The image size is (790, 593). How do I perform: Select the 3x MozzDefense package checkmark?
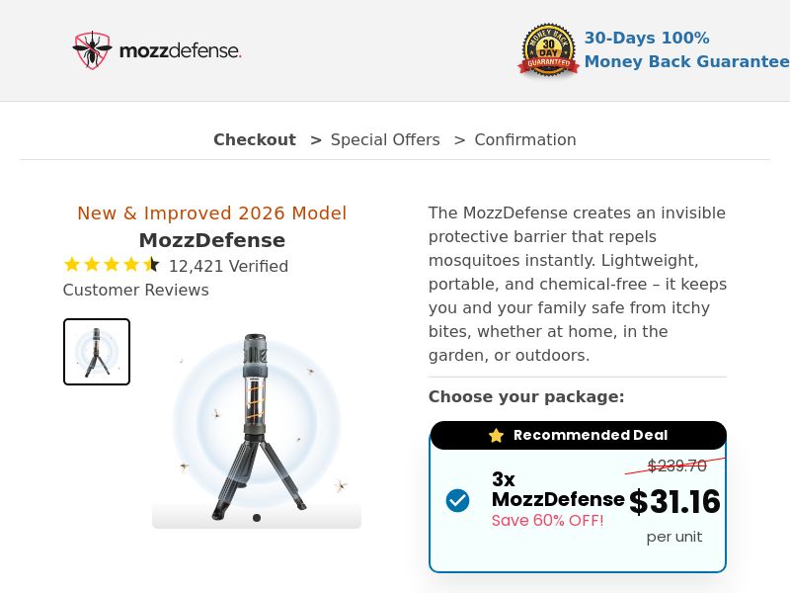(458, 500)
